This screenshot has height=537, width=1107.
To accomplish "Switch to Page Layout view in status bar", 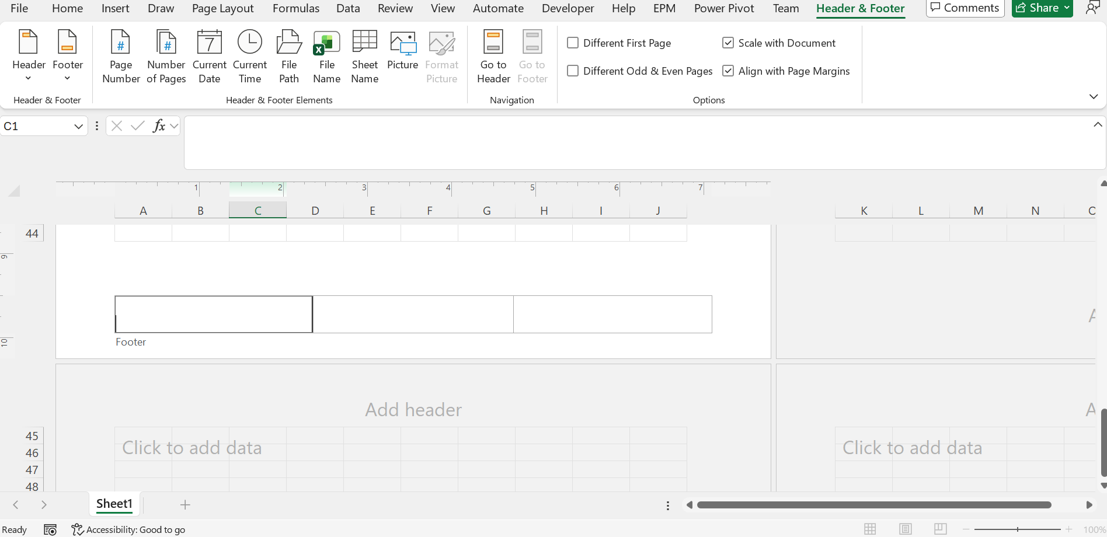I will click(x=906, y=529).
